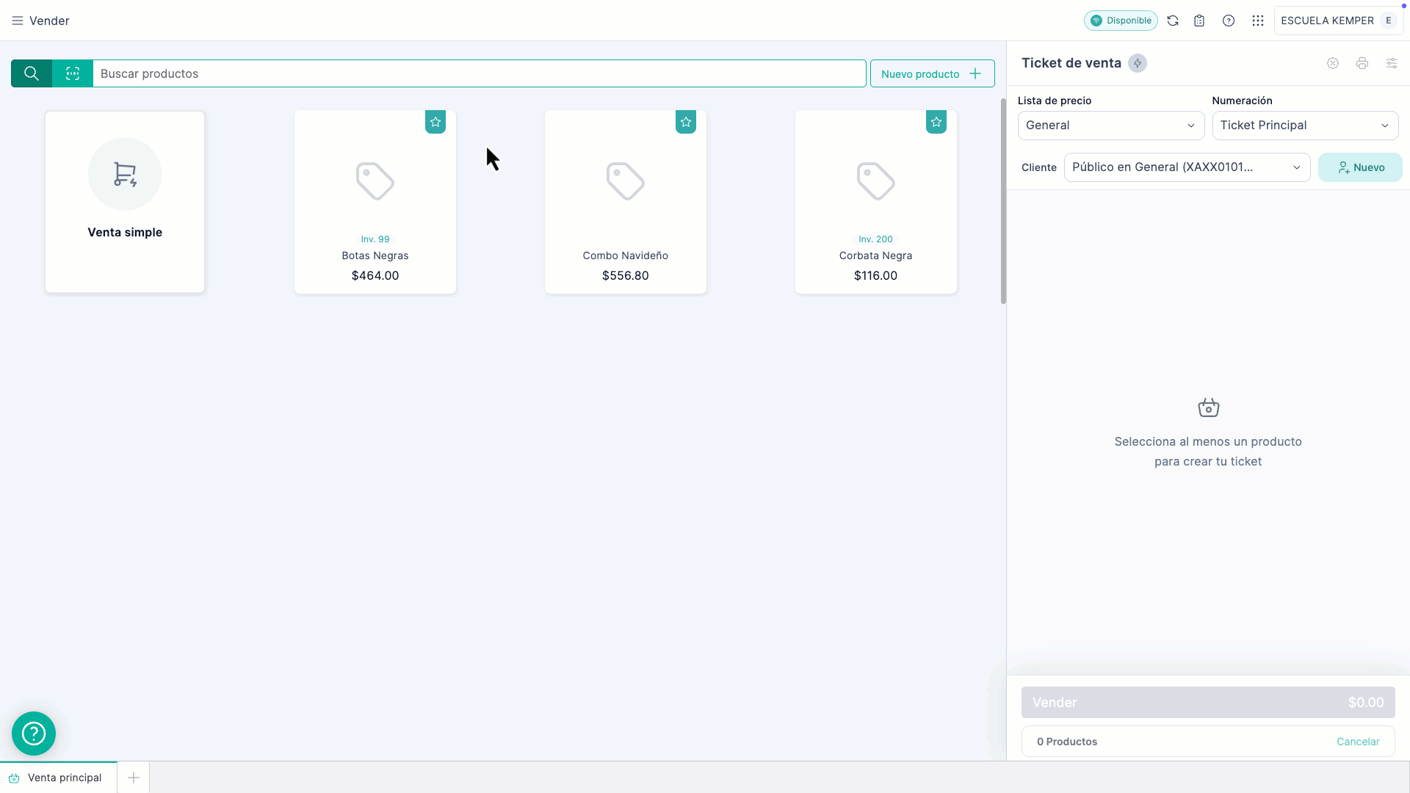Viewport: 1410px width, 793px height.
Task: Click the magnifier search icon
Action: (x=32, y=73)
